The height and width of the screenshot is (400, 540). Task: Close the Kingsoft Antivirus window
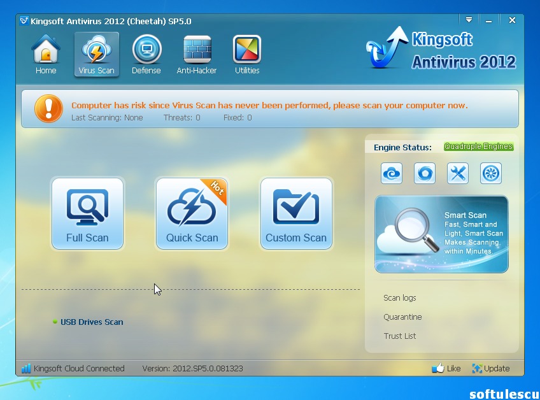coord(512,20)
